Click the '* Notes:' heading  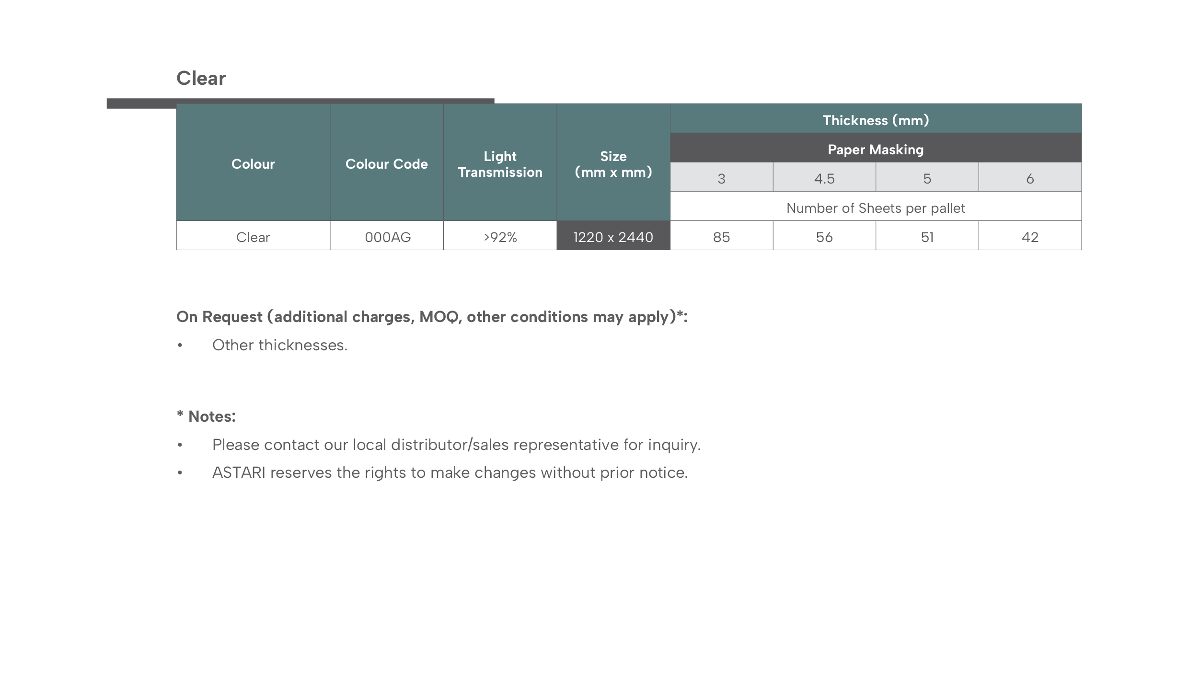[206, 416]
